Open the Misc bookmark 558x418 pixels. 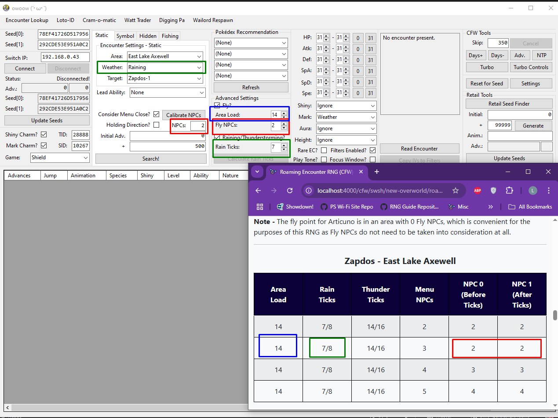pos(458,206)
